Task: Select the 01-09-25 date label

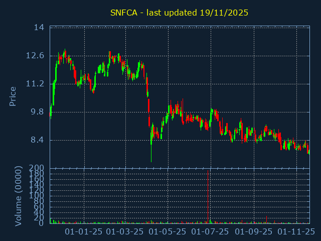Action: coord(254,231)
